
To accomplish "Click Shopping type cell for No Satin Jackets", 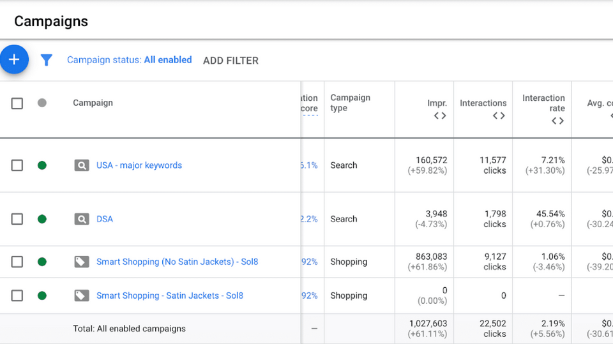I will [x=349, y=262].
